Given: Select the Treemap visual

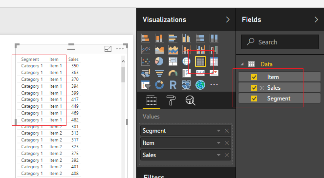Looking at the screenshot, I should coord(173,61).
